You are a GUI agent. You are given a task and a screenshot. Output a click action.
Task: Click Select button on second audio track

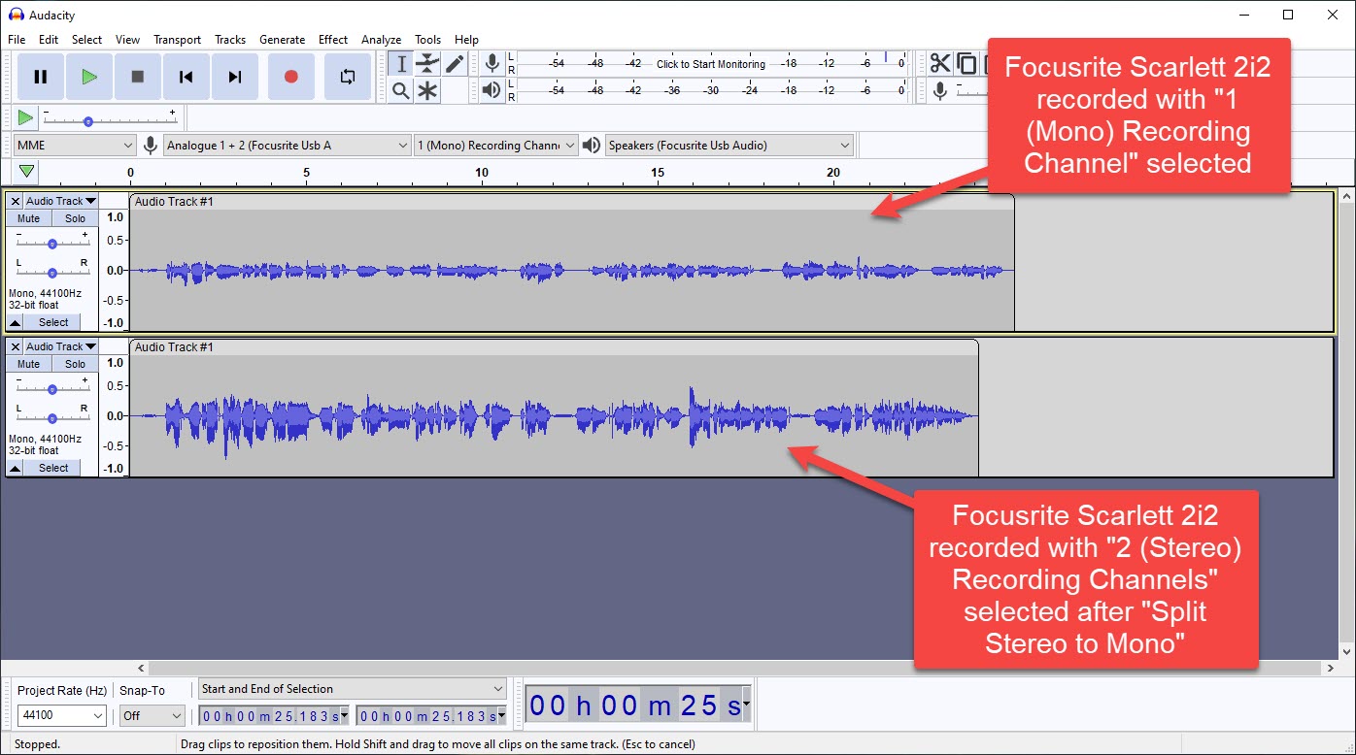click(53, 468)
